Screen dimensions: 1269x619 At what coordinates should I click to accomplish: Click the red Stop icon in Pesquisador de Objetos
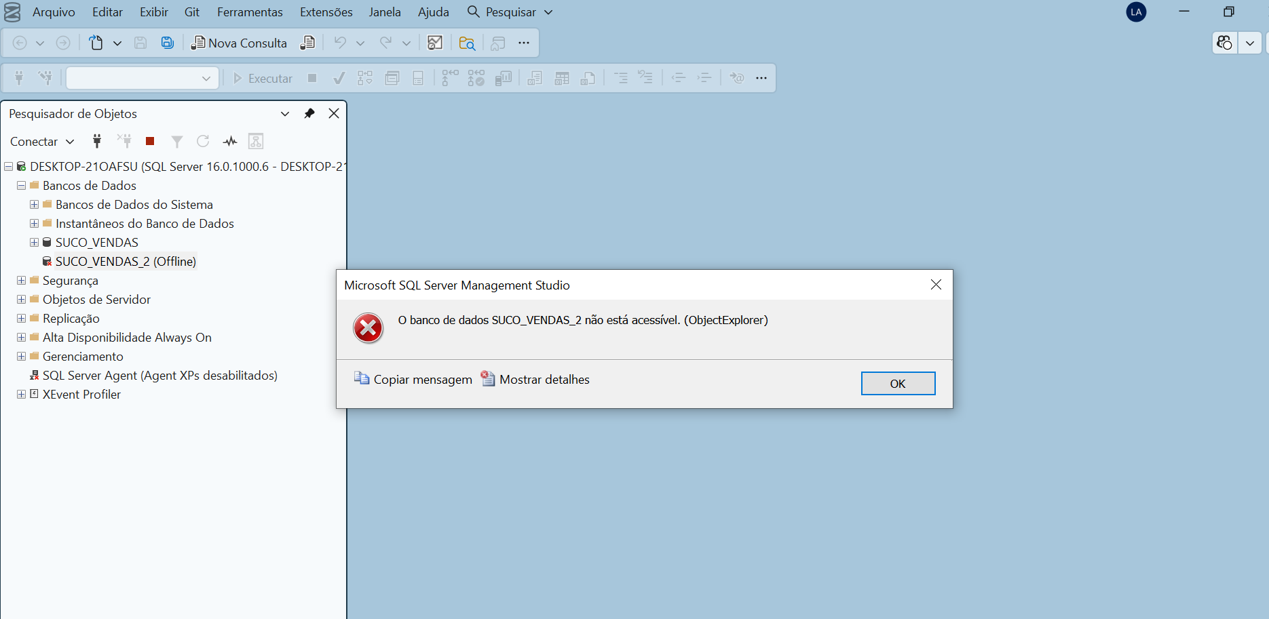(150, 141)
